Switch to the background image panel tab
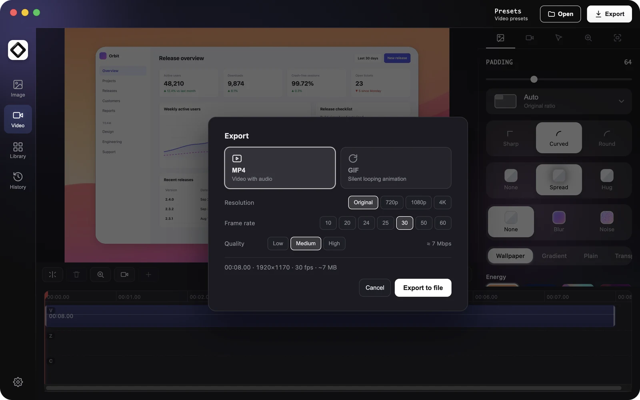The width and height of the screenshot is (640, 400). pyautogui.click(x=500, y=38)
